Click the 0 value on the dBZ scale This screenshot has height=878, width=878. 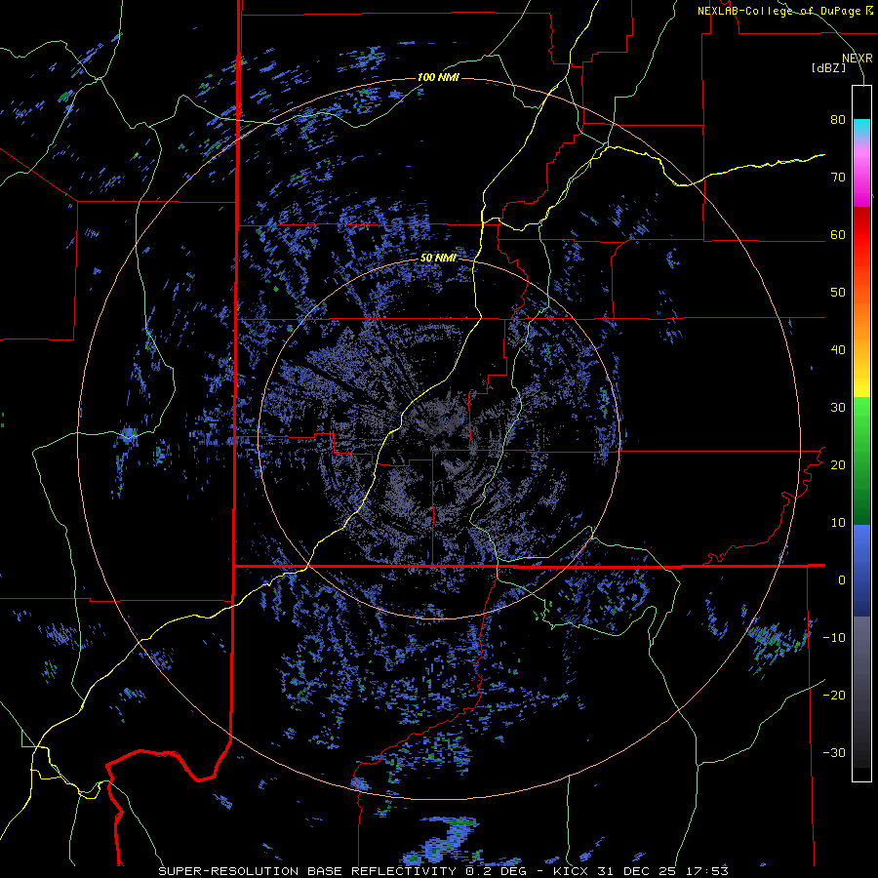click(x=842, y=580)
